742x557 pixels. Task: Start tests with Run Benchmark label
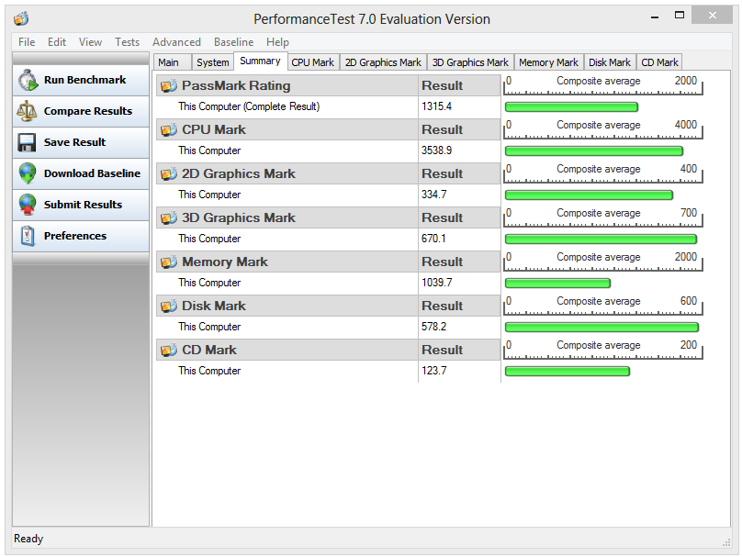pos(85,80)
